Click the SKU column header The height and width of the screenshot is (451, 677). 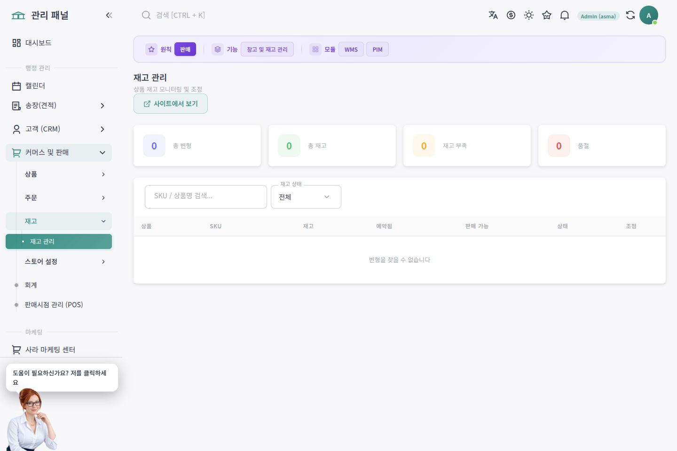pyautogui.click(x=216, y=226)
